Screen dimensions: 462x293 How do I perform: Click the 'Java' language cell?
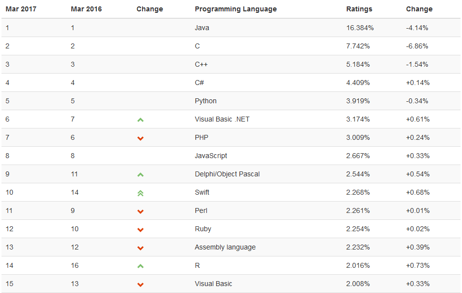coord(202,28)
